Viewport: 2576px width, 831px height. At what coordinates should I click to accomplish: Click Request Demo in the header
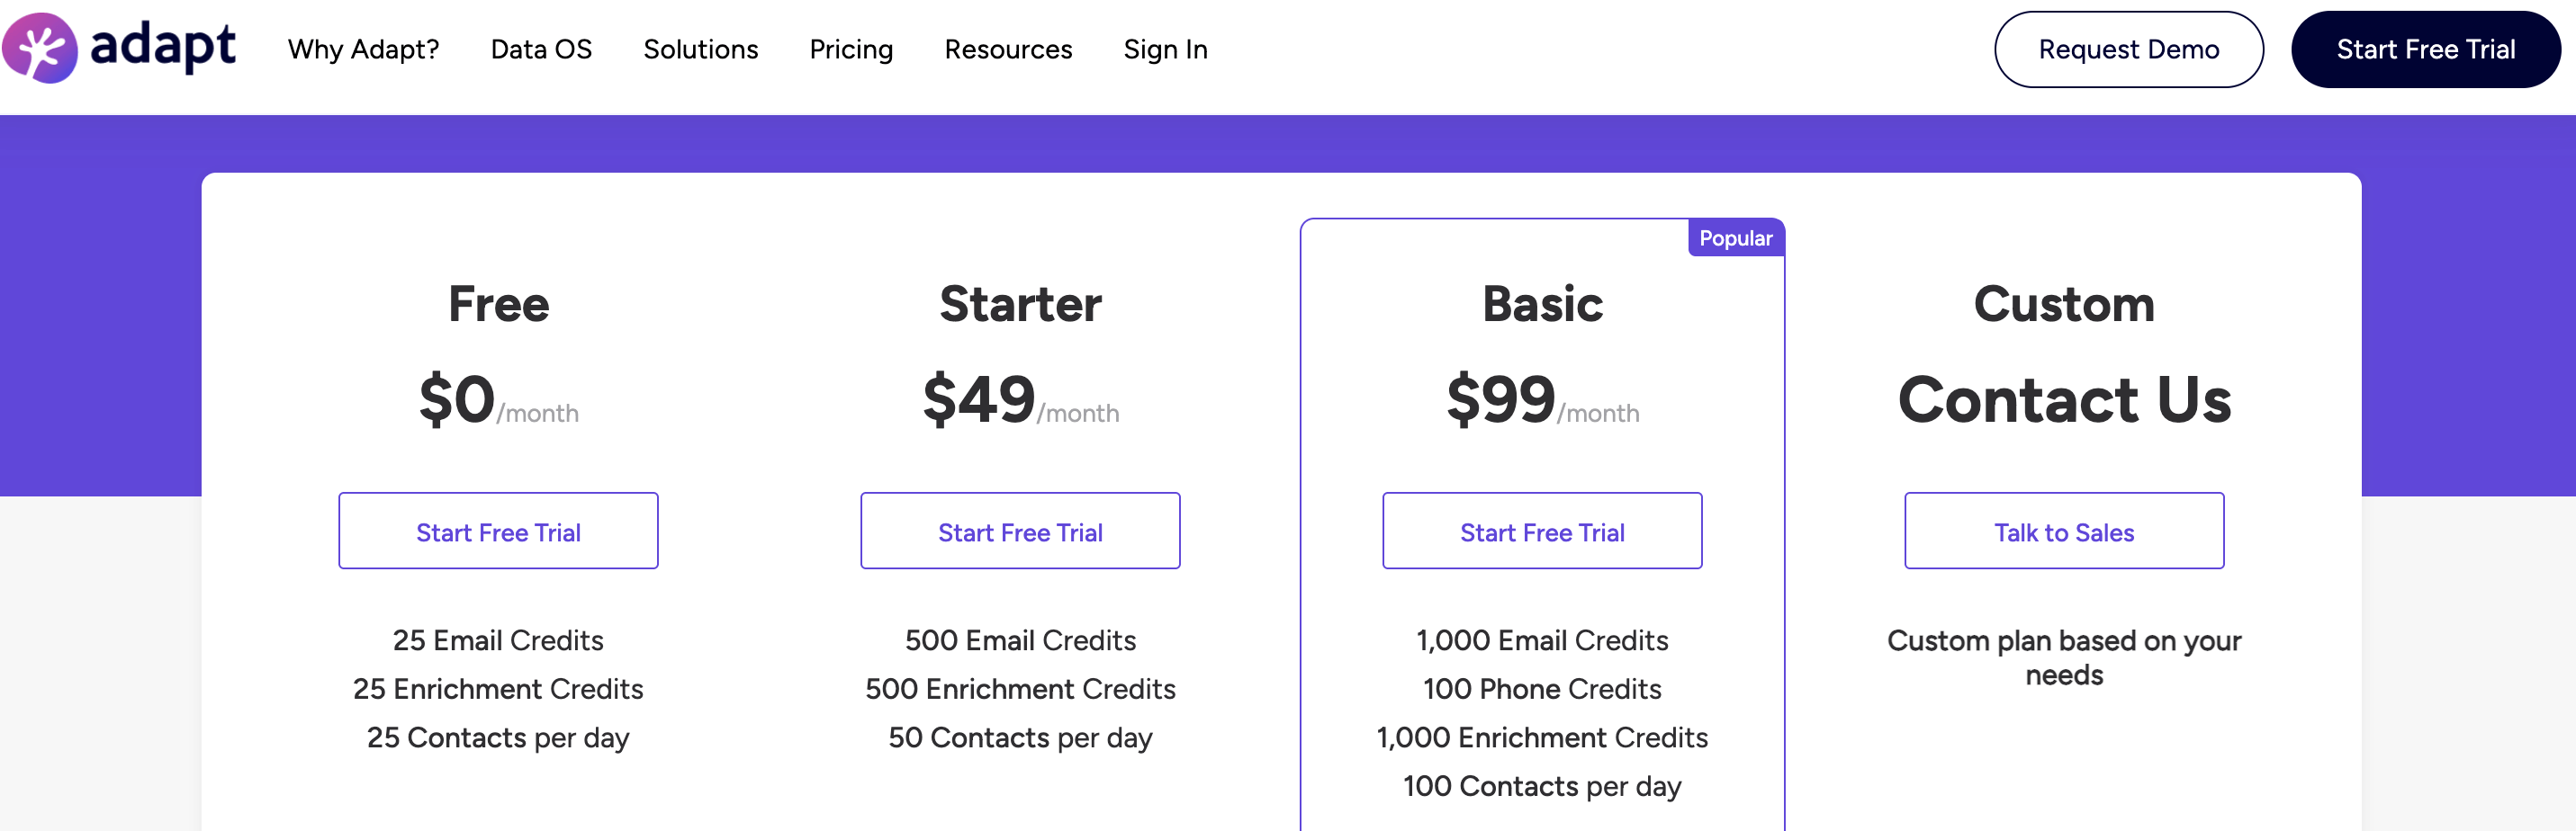pyautogui.click(x=2128, y=49)
